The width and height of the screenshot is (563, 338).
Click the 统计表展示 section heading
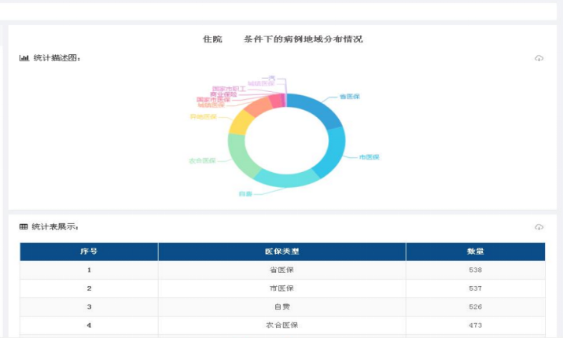point(55,226)
